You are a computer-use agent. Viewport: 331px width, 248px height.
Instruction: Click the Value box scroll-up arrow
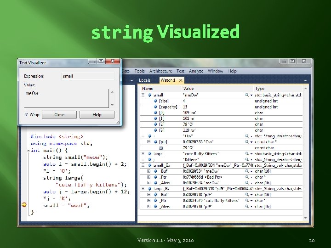112,92
